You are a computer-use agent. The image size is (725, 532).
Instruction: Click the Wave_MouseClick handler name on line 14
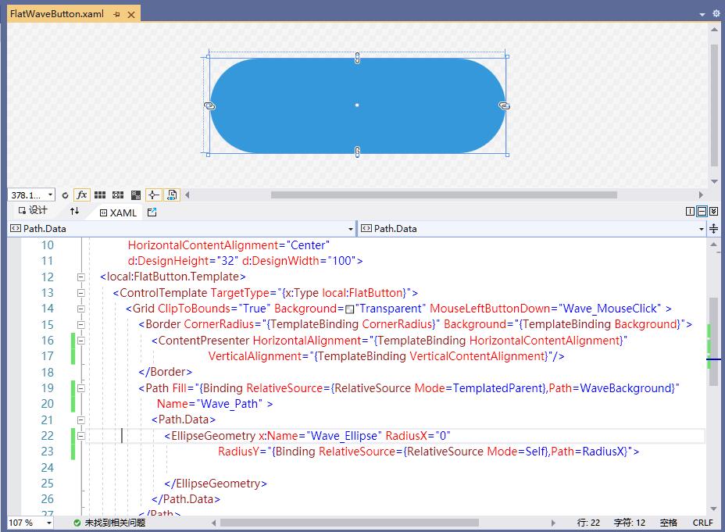coord(610,309)
